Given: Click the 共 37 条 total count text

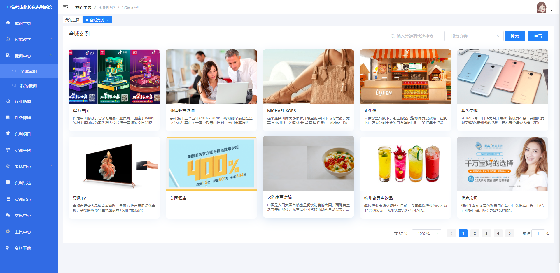Looking at the screenshot, I should point(401,233).
